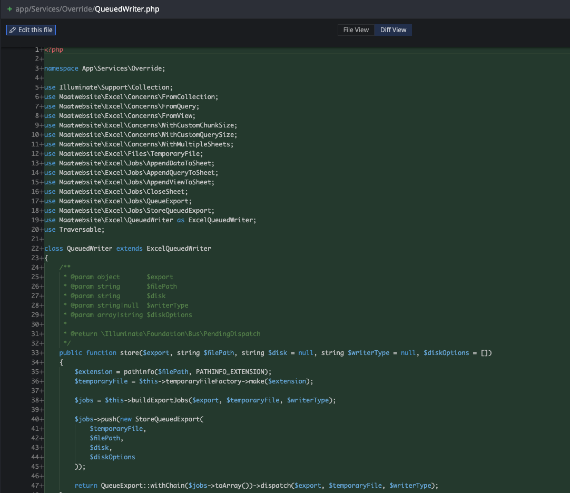Click the $diskOptions variable on line 44
Screen dimensions: 570x493
tap(112, 457)
